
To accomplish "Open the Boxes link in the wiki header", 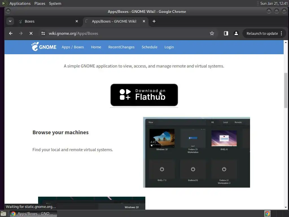I will 79,47.
